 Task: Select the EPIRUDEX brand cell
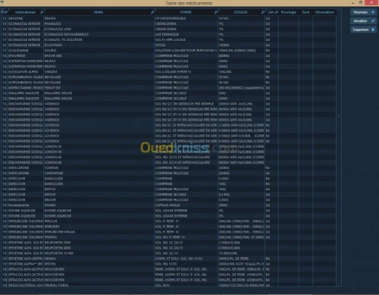coord(99,227)
